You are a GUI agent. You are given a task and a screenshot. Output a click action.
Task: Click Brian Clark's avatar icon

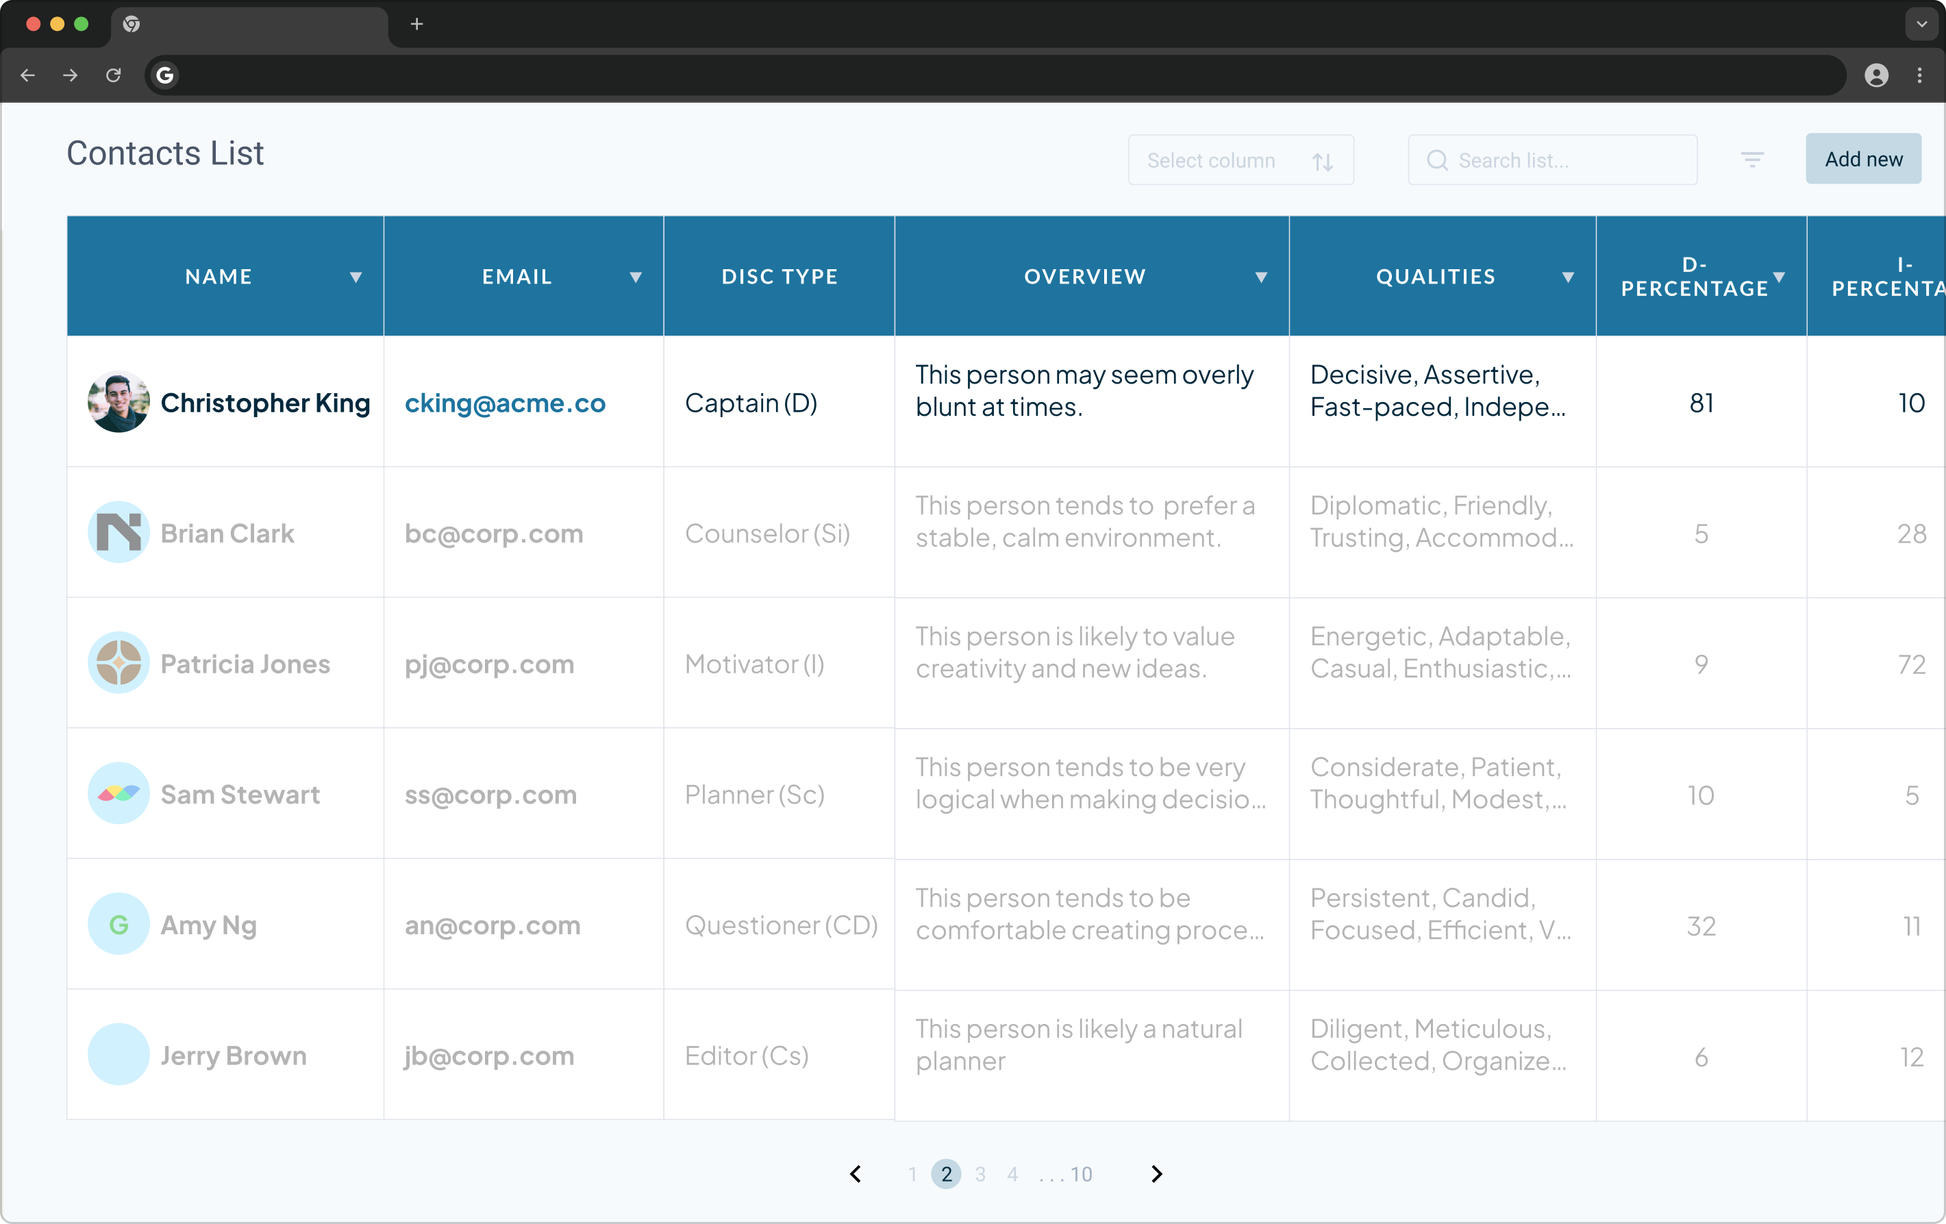tap(118, 533)
